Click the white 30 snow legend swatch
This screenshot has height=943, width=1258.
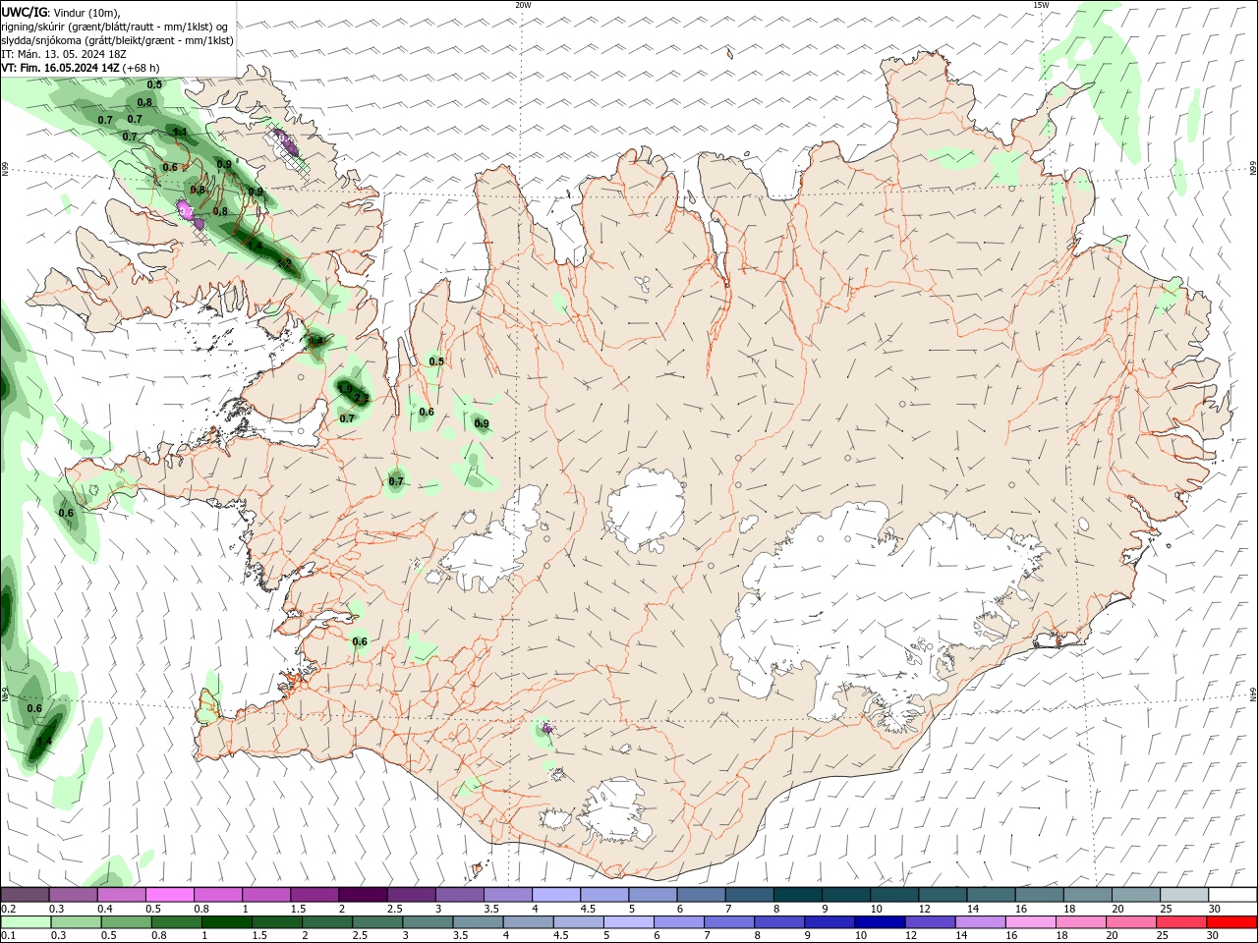point(1231,895)
